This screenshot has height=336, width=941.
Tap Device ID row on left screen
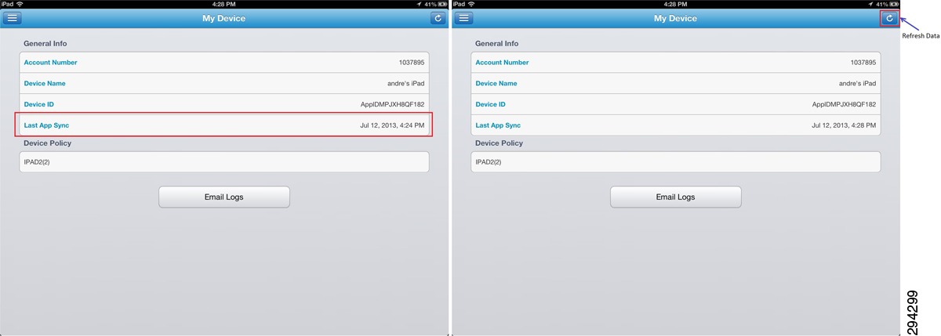[224, 104]
